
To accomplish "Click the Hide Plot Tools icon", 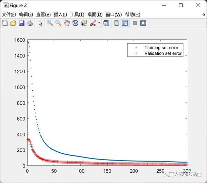I will pos(135,23).
